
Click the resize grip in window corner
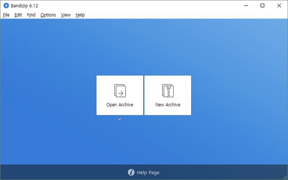tap(285, 177)
